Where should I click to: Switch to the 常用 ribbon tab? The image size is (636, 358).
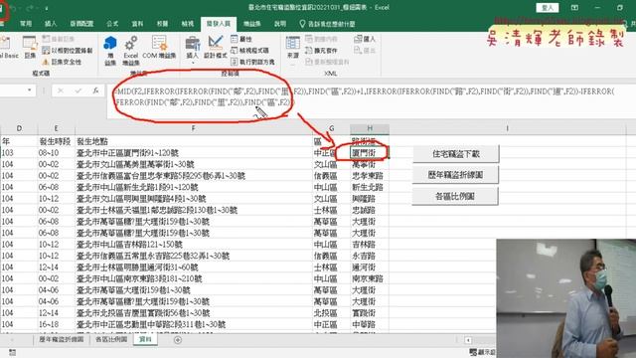26,24
